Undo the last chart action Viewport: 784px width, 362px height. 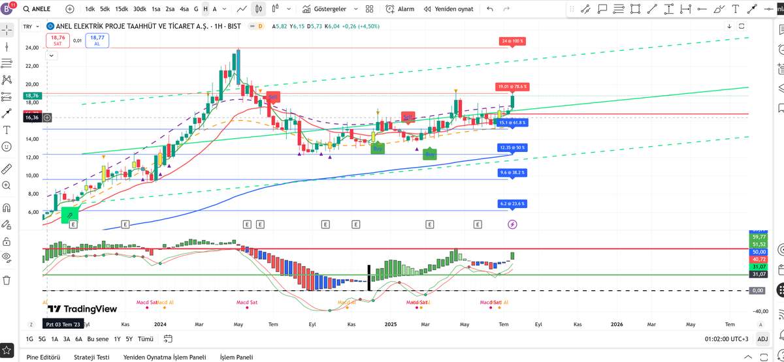coord(490,9)
